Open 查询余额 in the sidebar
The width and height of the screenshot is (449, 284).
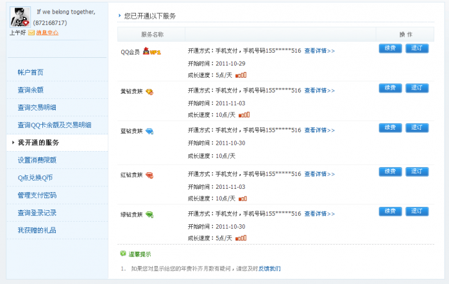(30, 90)
